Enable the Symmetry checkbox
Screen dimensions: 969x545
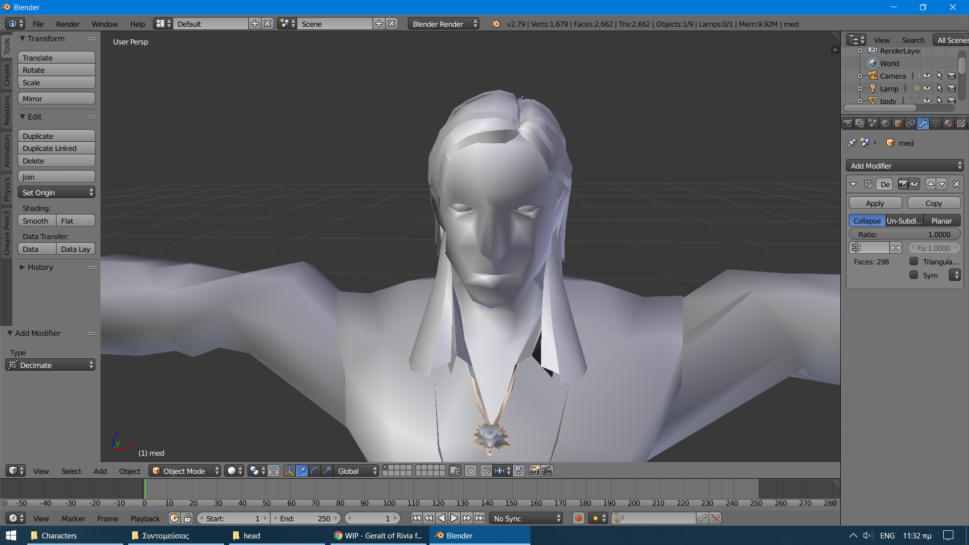pos(913,275)
